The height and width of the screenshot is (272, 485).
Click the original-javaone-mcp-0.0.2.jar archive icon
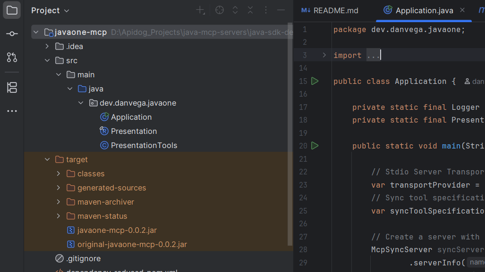[71, 245]
